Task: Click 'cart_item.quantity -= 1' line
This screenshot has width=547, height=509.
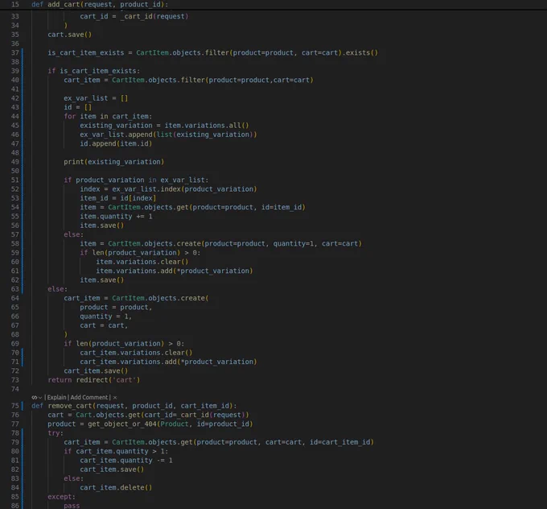Action: coord(126,460)
